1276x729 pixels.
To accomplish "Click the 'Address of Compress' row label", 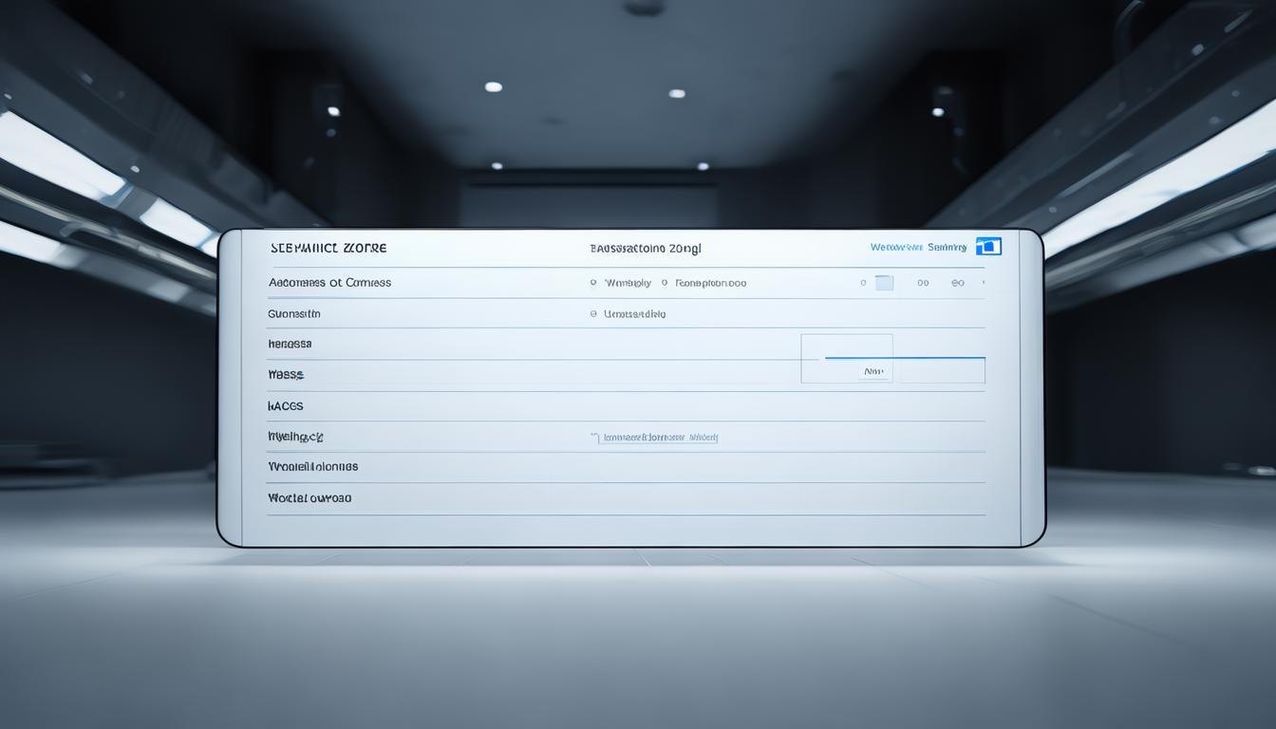I will pyautogui.click(x=329, y=282).
